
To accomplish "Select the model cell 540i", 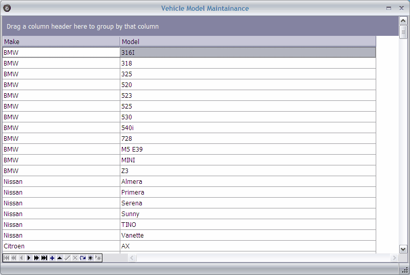I will click(248, 128).
